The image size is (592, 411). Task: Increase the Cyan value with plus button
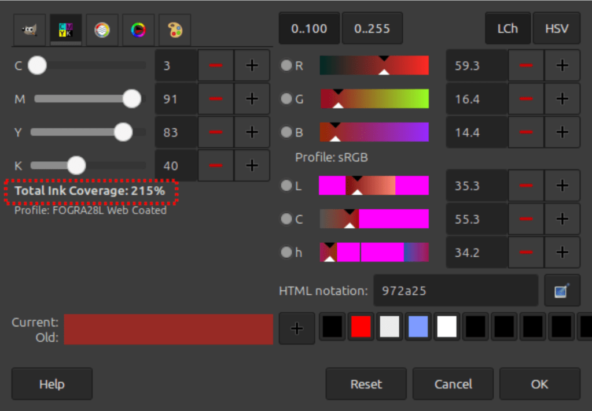[x=252, y=66]
